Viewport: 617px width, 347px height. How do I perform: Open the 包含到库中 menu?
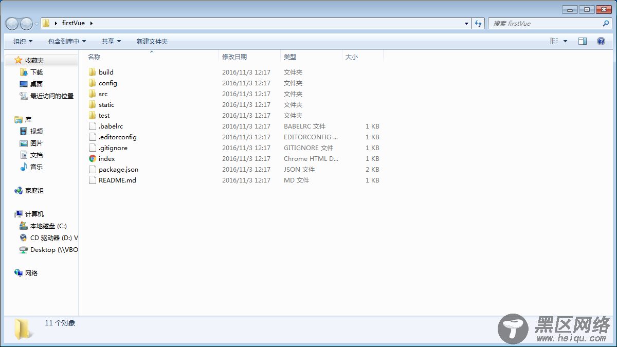(67, 41)
